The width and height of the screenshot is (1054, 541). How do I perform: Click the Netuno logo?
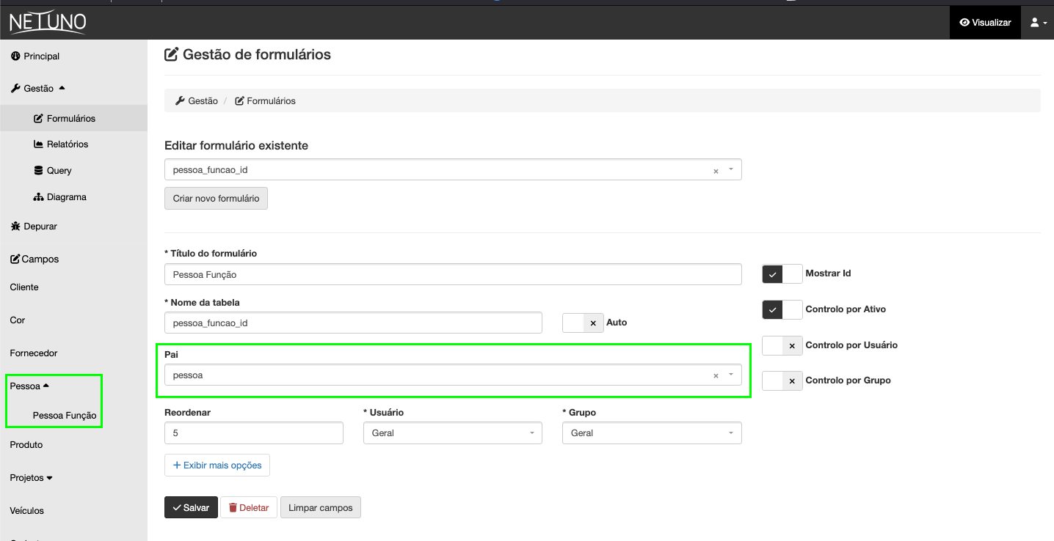[x=48, y=23]
